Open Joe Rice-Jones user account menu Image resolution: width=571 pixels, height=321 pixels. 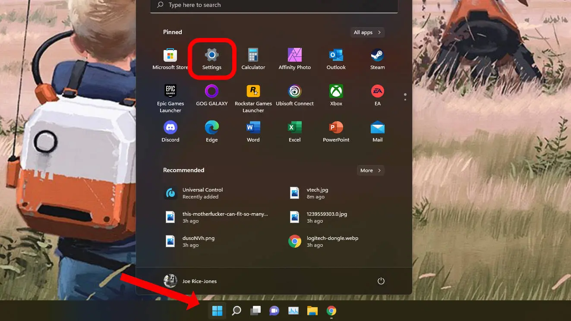190,281
